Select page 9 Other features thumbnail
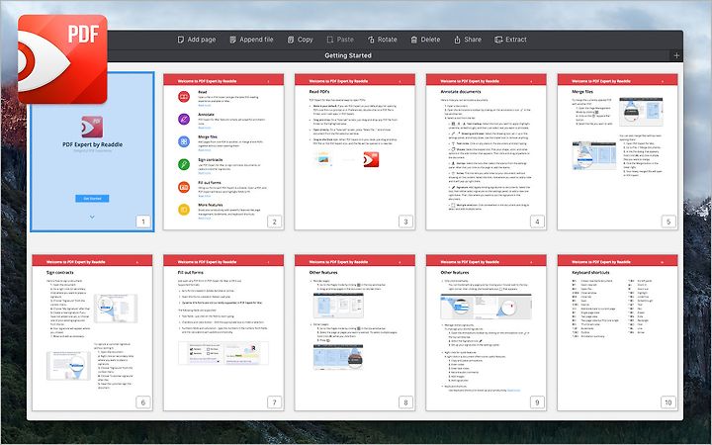712x445 pixels. pos(486,332)
